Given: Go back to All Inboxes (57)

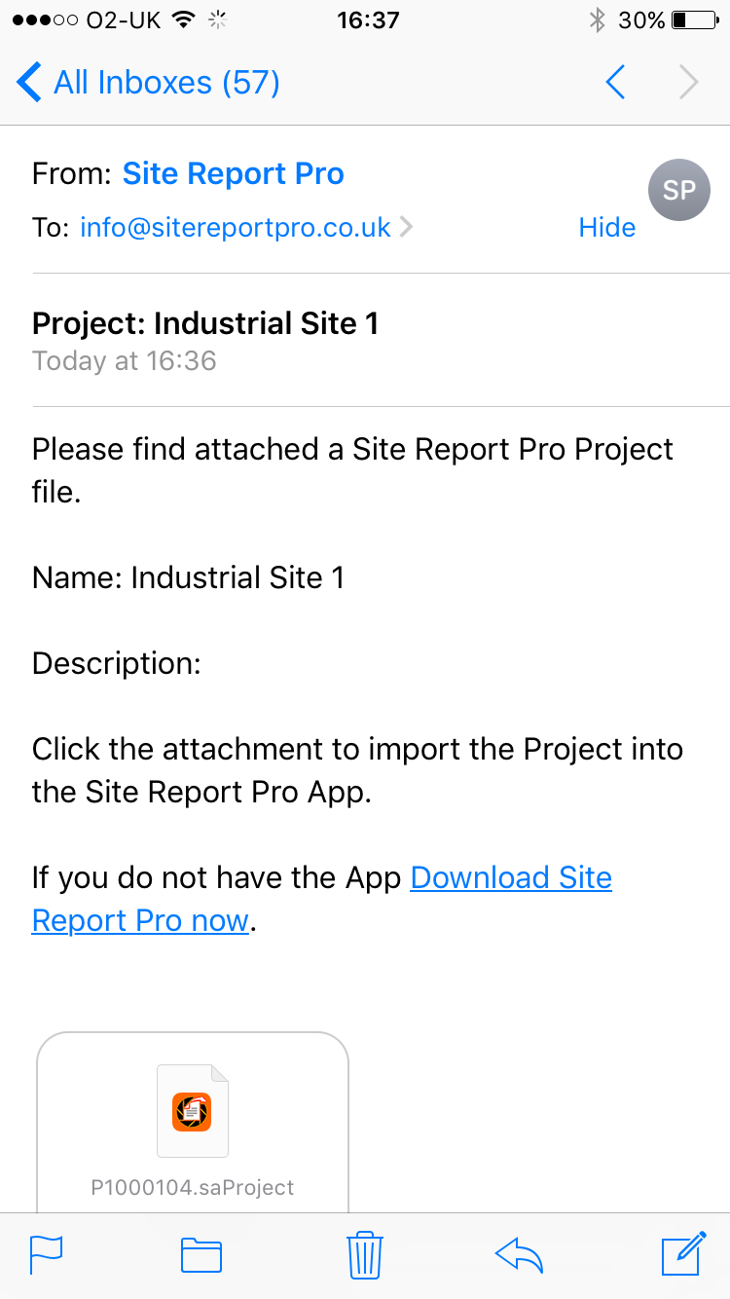Looking at the screenshot, I should tap(149, 83).
